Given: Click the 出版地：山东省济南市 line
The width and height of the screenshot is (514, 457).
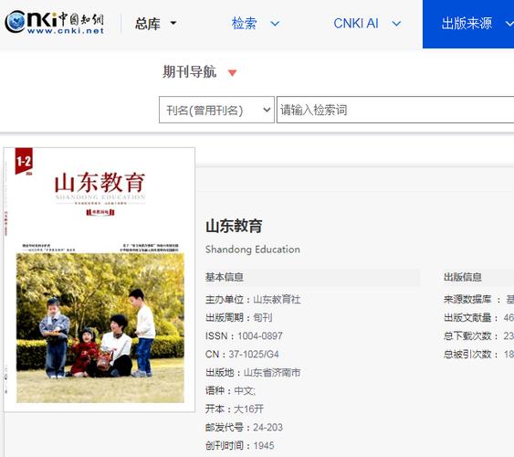Looking at the screenshot, I should (253, 372).
